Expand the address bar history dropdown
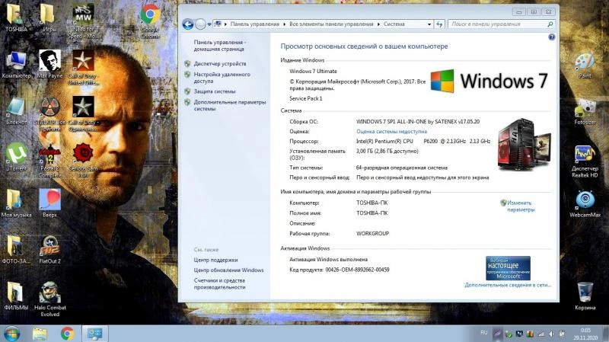Screen dimensions: 609x342 point(429,24)
